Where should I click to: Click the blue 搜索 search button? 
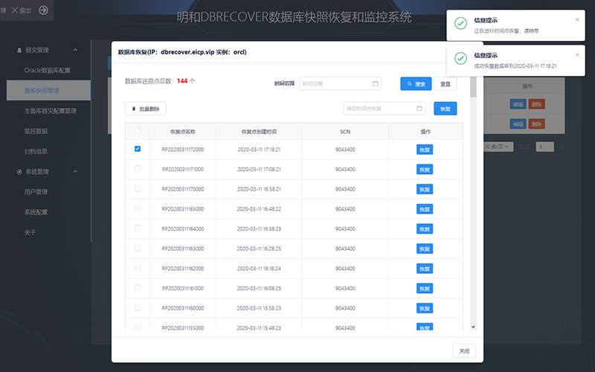tap(416, 84)
